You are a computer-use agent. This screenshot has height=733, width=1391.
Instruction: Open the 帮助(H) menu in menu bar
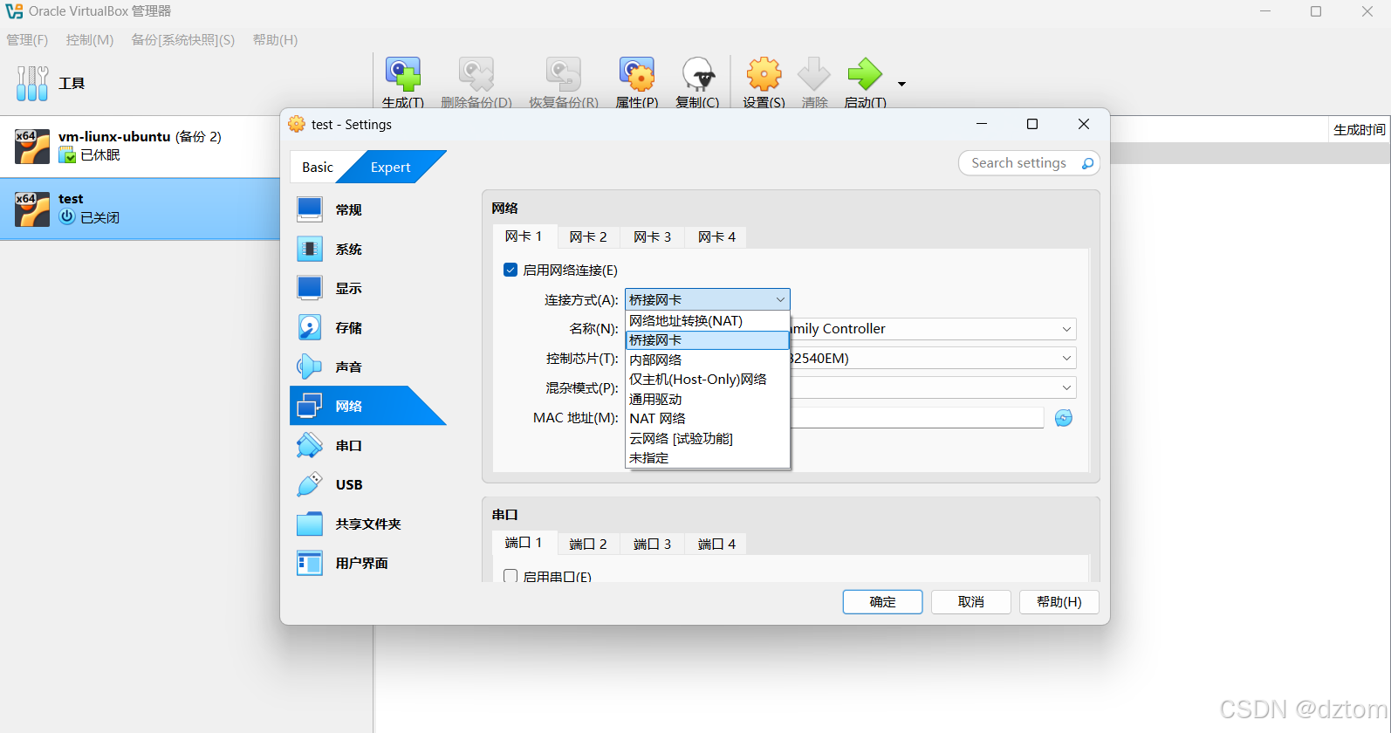(x=275, y=40)
